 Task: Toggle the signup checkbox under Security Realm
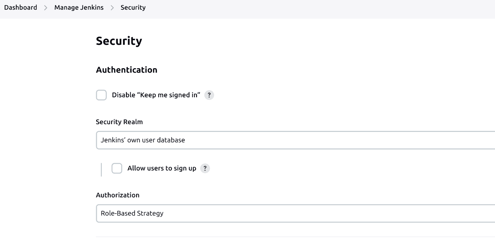click(117, 168)
